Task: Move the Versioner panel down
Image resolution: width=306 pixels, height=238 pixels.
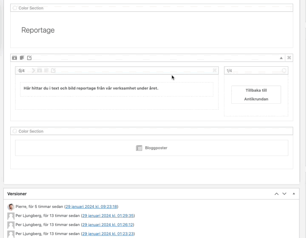Action: (284, 194)
